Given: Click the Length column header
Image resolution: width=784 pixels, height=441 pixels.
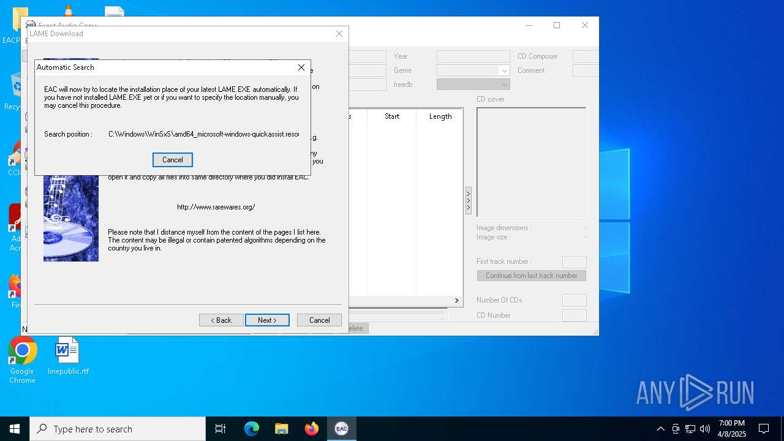Looking at the screenshot, I should pyautogui.click(x=440, y=116).
